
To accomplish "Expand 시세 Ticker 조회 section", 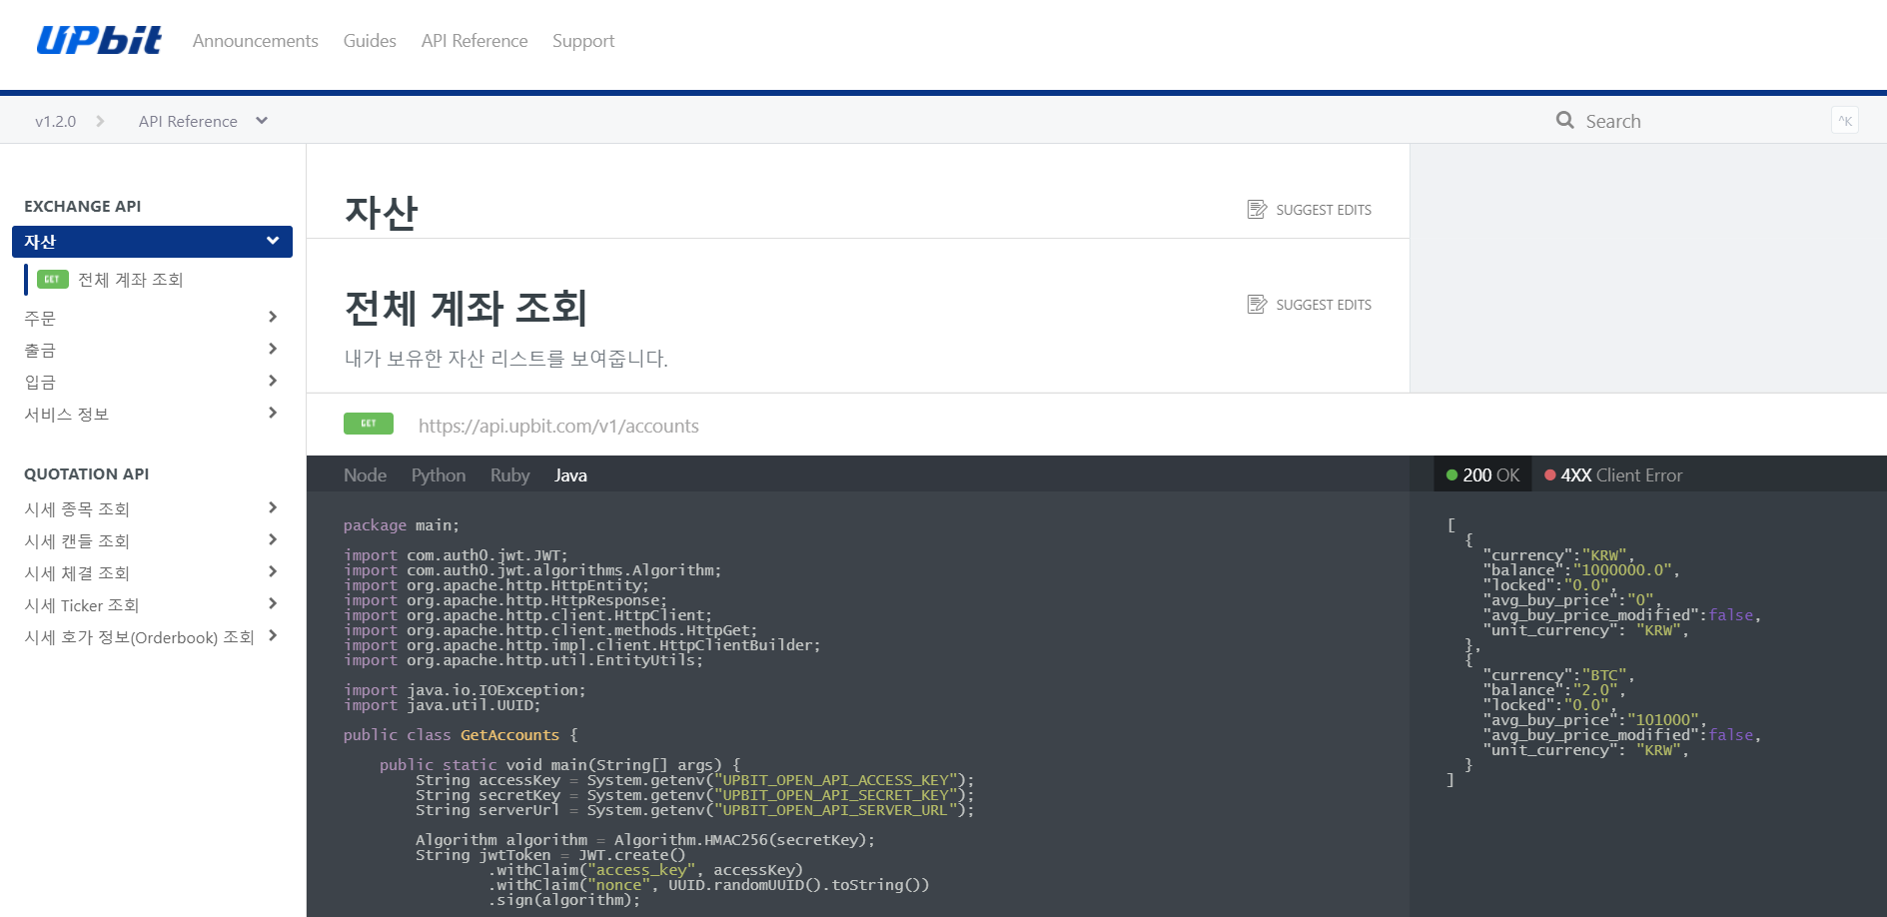I will 152,604.
